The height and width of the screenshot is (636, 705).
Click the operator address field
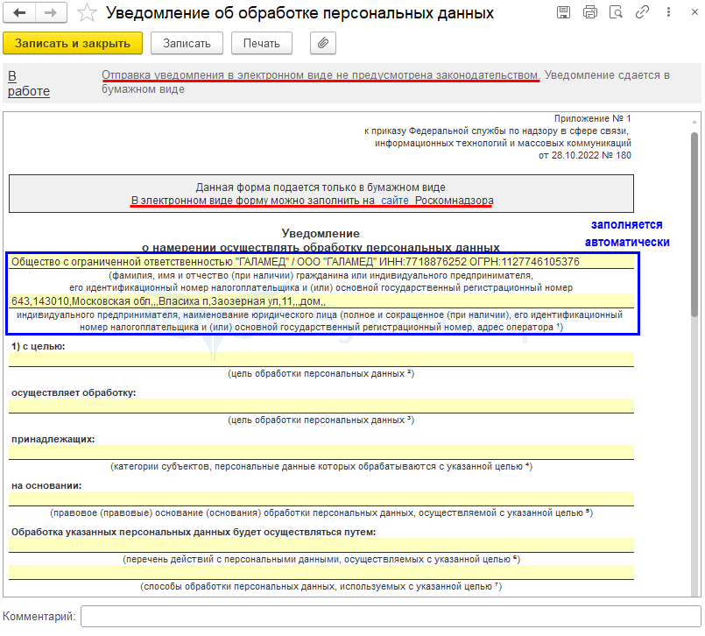coord(321,301)
